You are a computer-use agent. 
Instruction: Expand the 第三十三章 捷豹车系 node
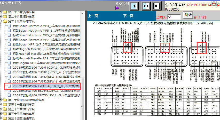coord(1,114)
